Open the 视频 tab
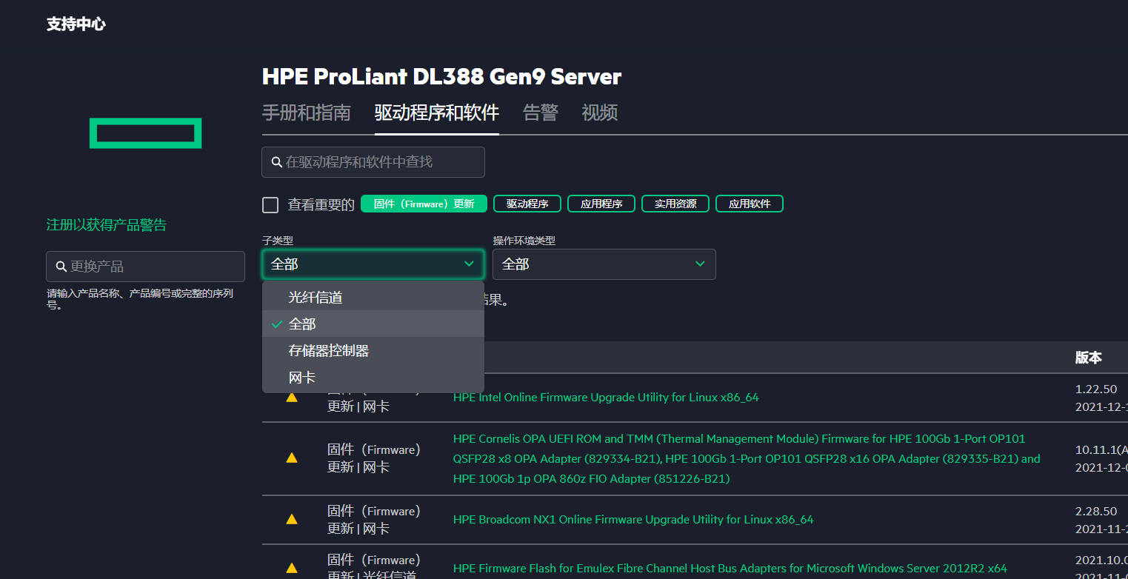This screenshot has height=579, width=1128. 600,113
